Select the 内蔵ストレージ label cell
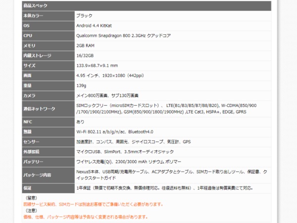This screenshot has height=223, width=297. (37, 56)
